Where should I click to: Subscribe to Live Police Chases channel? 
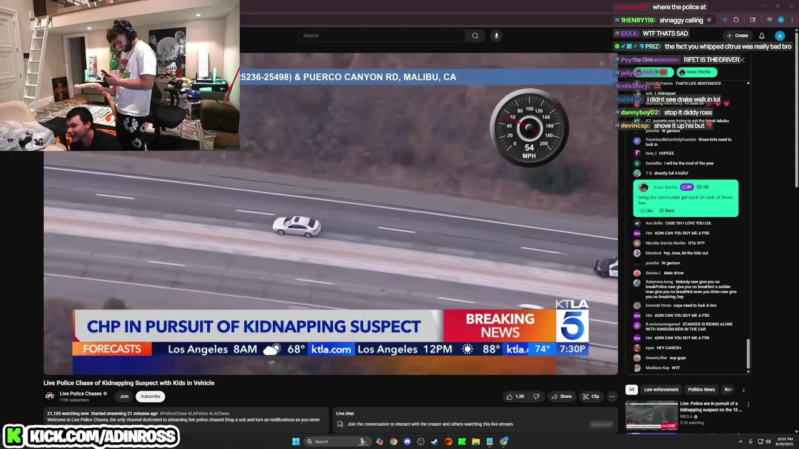(x=150, y=397)
